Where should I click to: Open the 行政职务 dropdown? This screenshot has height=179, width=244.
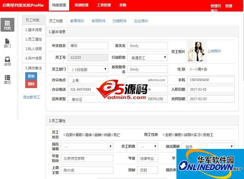click(148, 58)
